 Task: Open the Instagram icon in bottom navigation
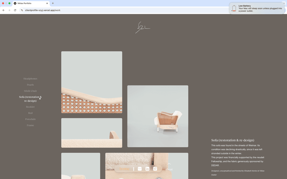click(155, 169)
